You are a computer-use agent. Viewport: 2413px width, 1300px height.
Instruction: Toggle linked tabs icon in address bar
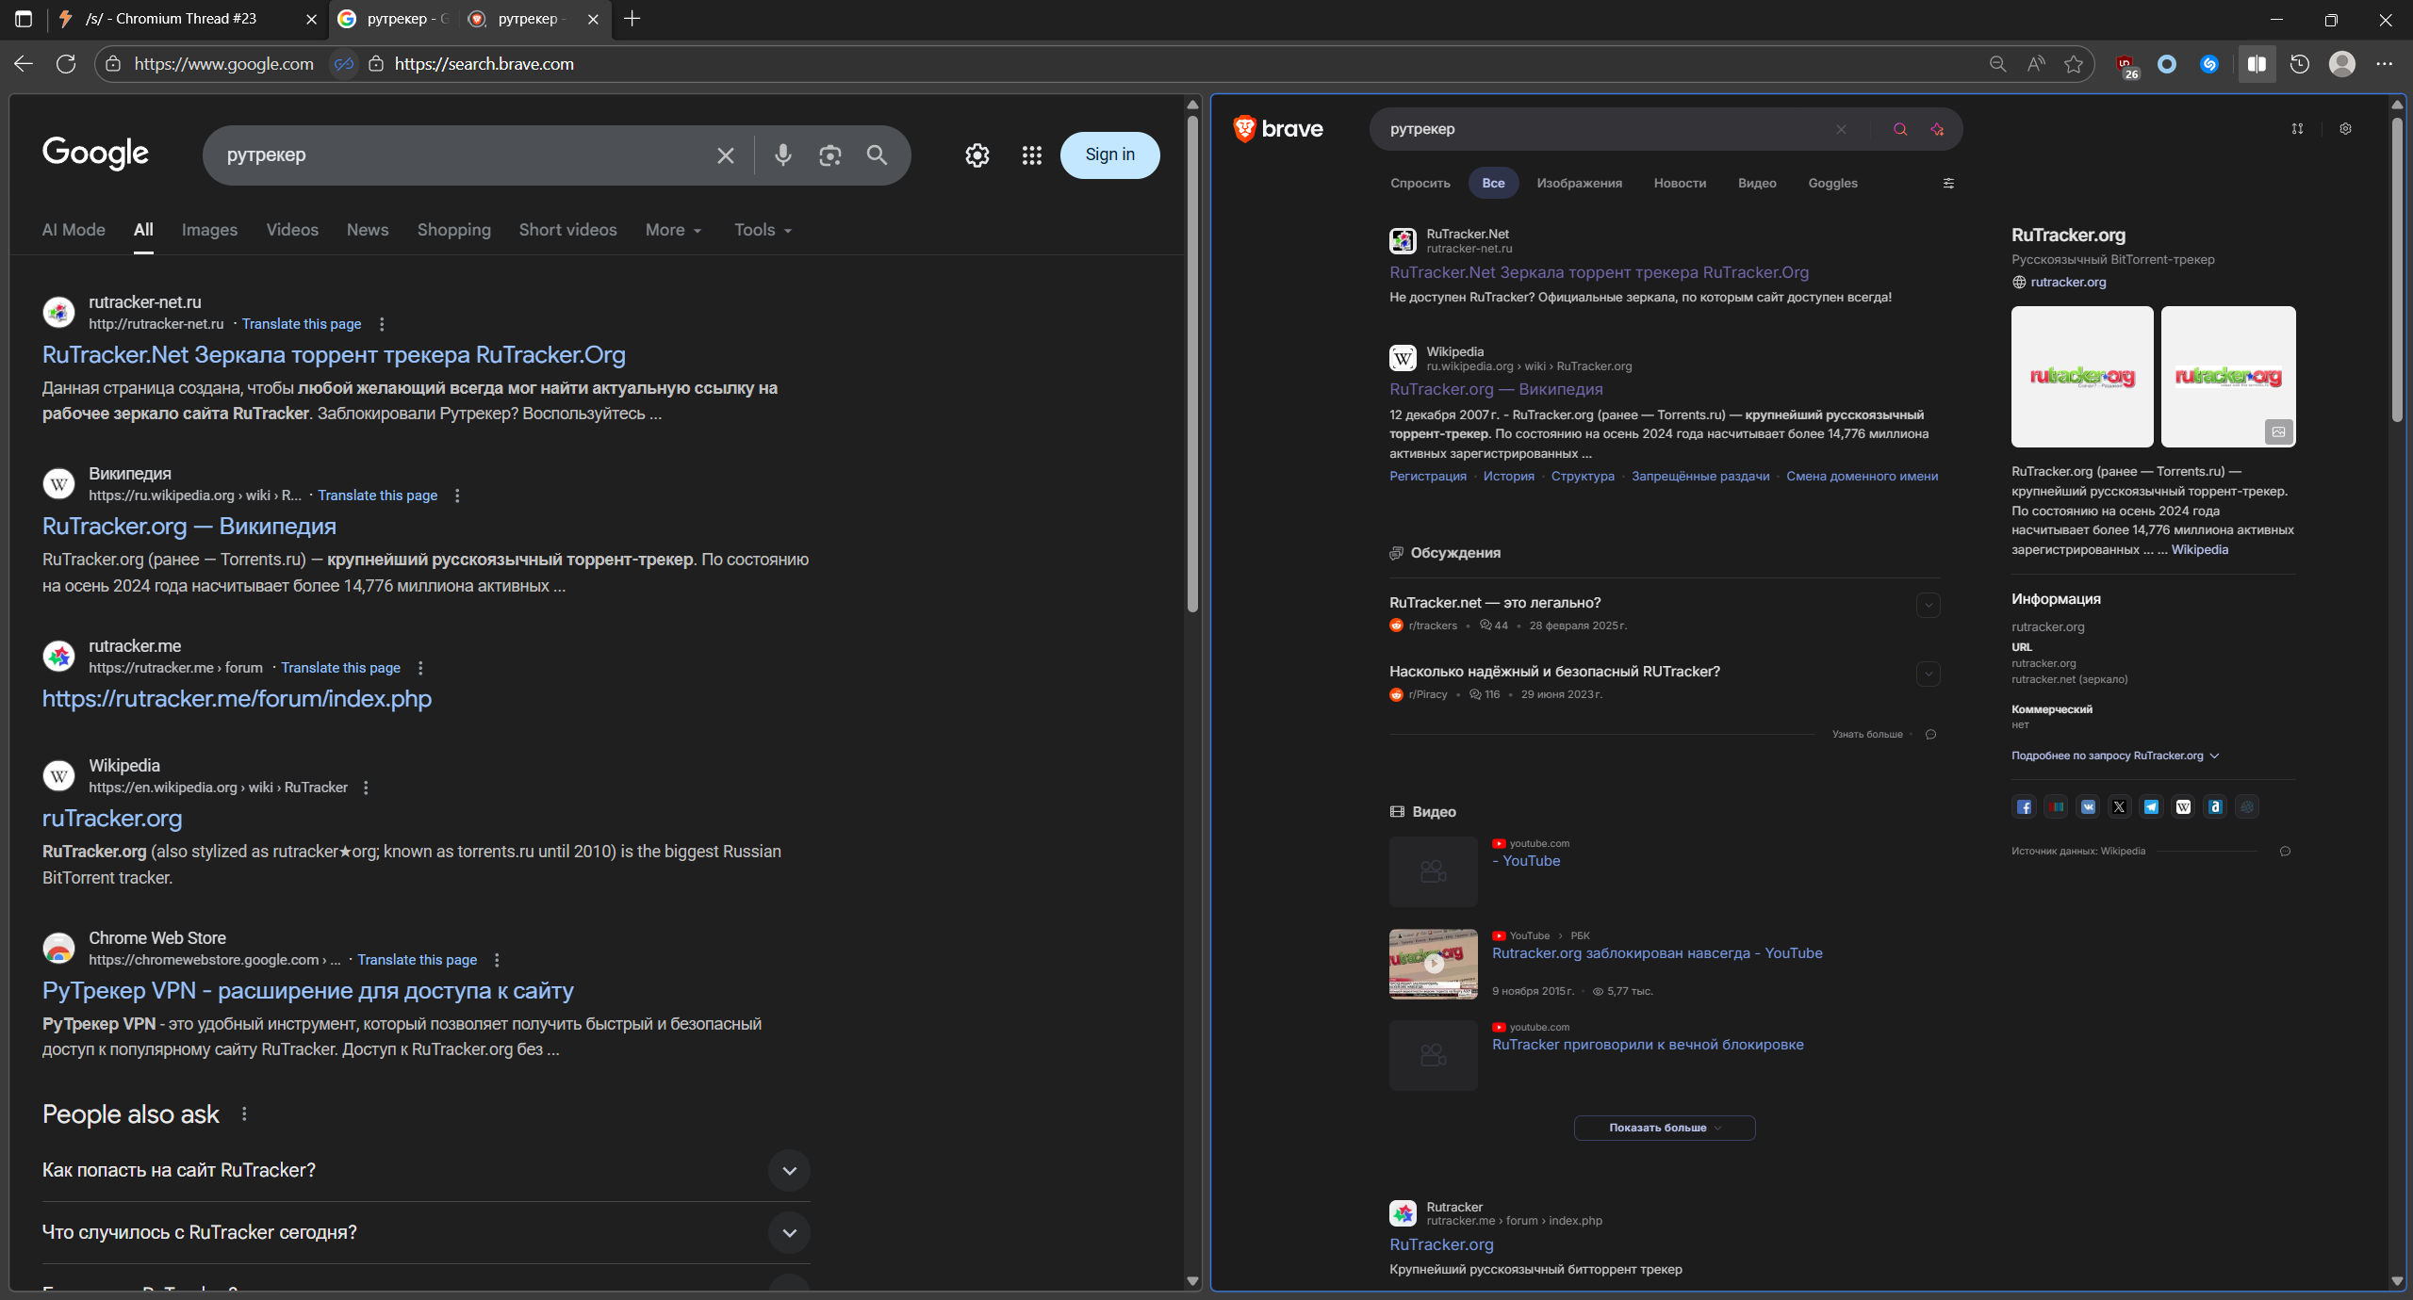click(344, 64)
